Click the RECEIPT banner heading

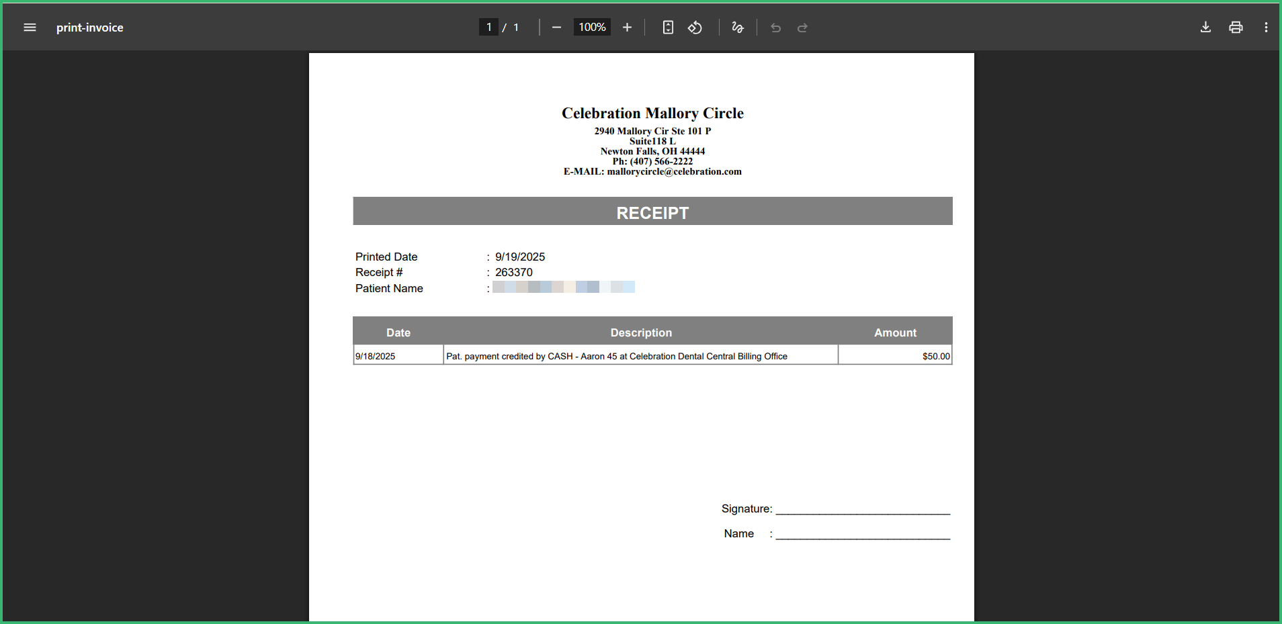pos(652,212)
